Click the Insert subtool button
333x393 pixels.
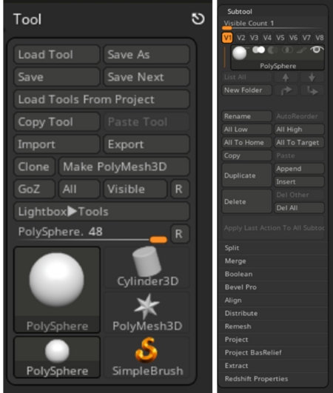click(299, 182)
